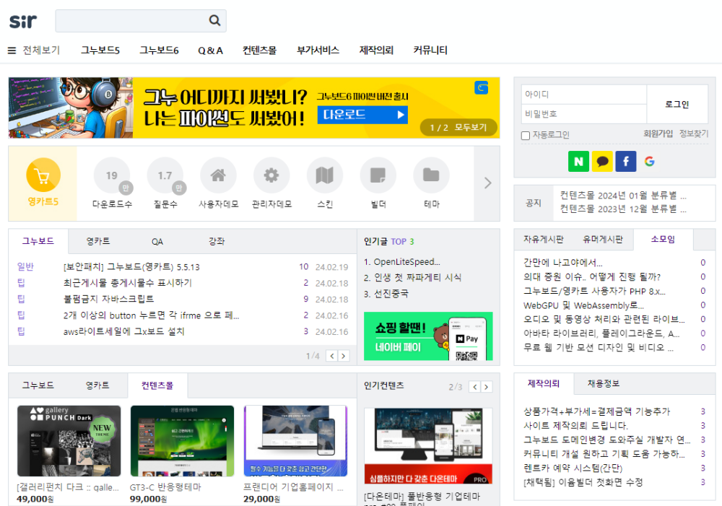The width and height of the screenshot is (722, 506).
Task: Click the 모두보기 banner button
Action: tap(471, 128)
